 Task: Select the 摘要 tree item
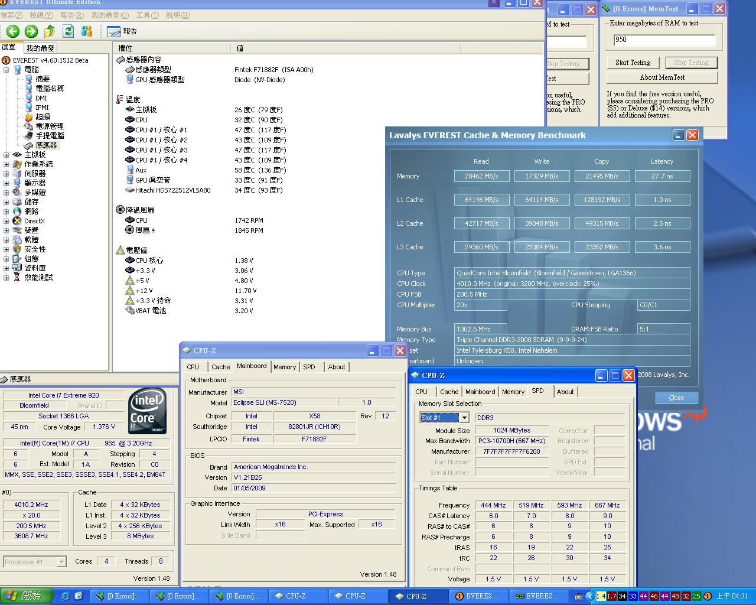click(43, 79)
